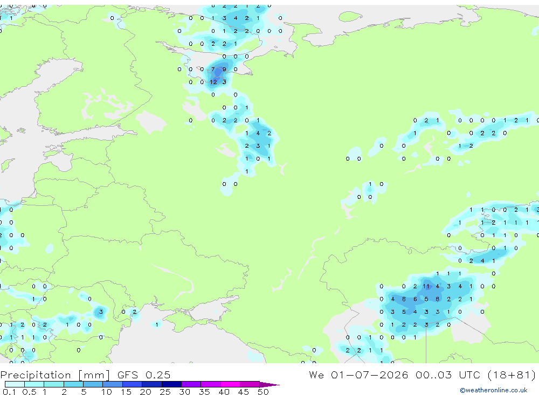Click the 25–30 mm dark navy legend swatch

[171, 384]
